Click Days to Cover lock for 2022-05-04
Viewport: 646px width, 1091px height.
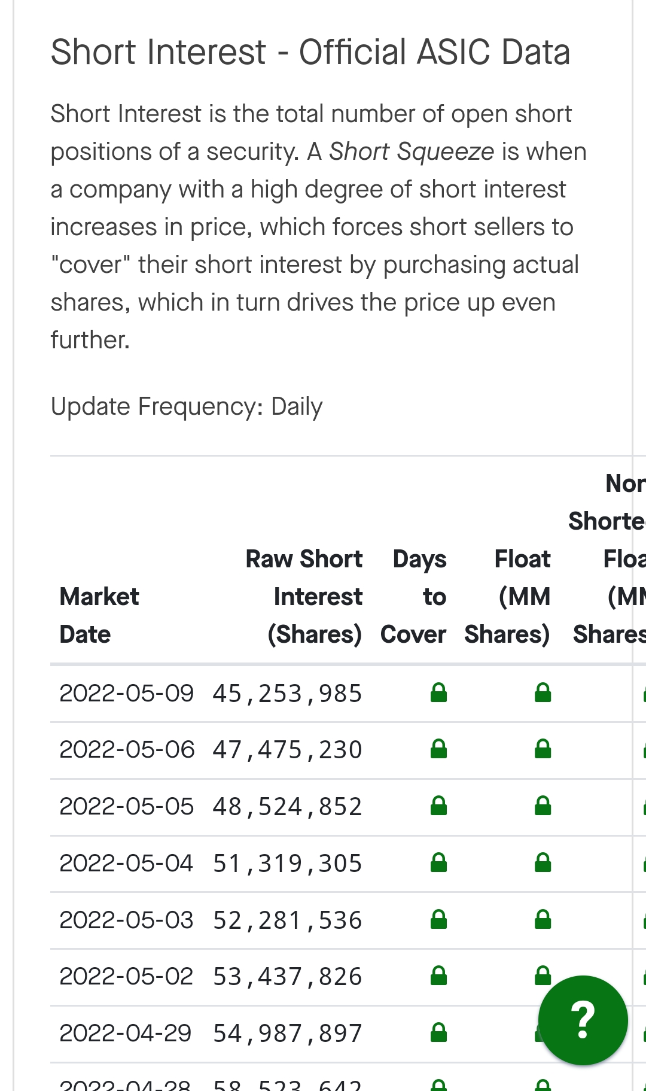(439, 862)
